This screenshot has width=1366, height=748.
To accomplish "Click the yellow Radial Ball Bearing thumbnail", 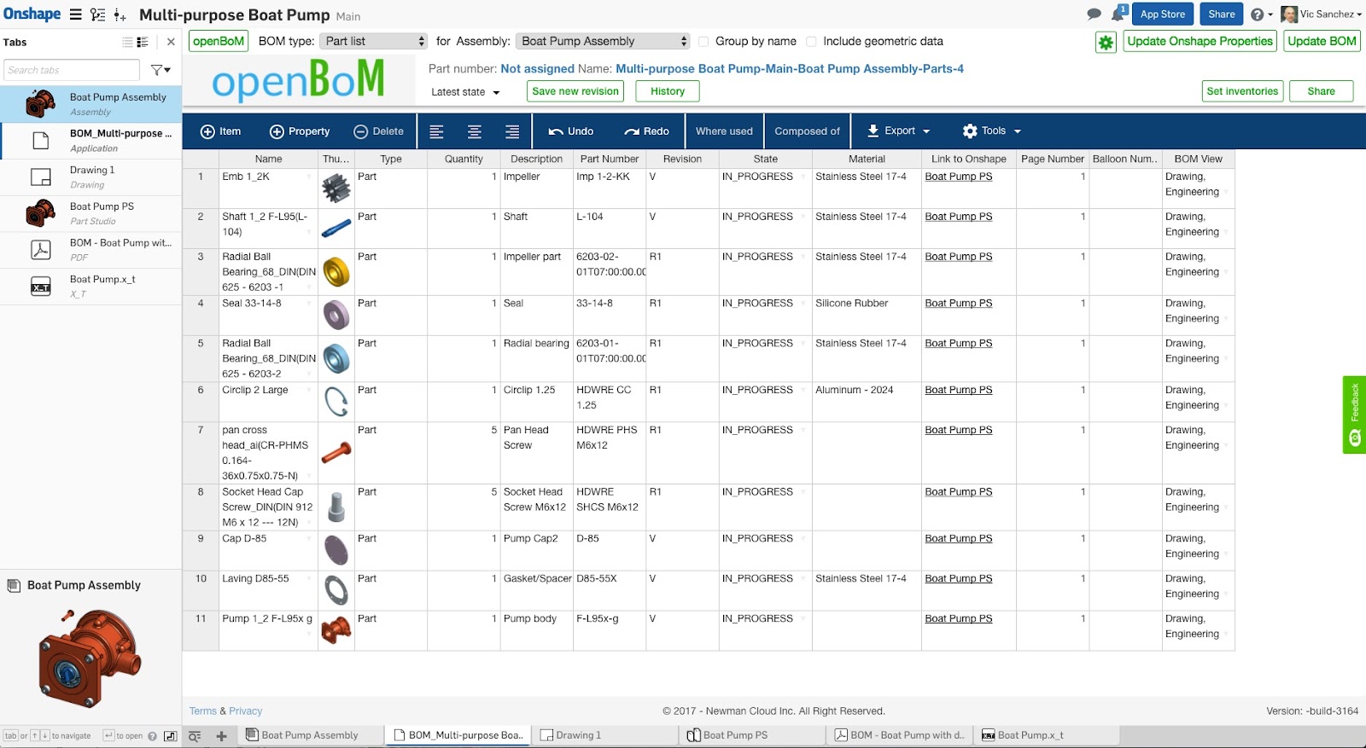I will tap(336, 272).
